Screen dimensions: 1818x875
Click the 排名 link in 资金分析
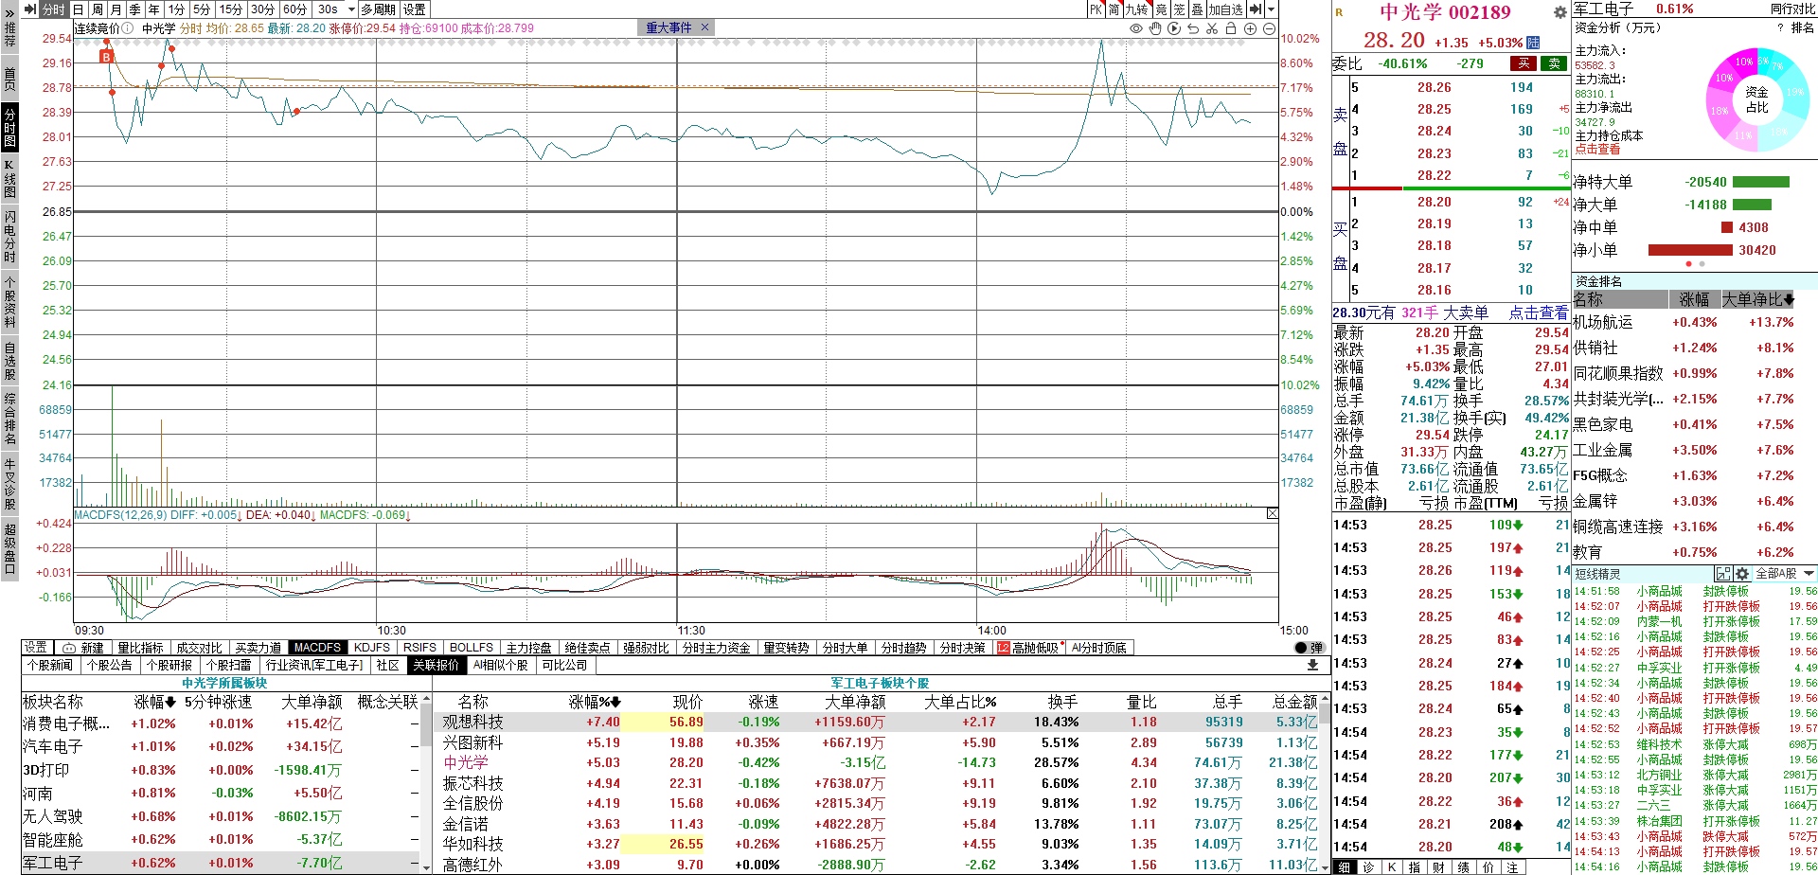[x=1802, y=27]
